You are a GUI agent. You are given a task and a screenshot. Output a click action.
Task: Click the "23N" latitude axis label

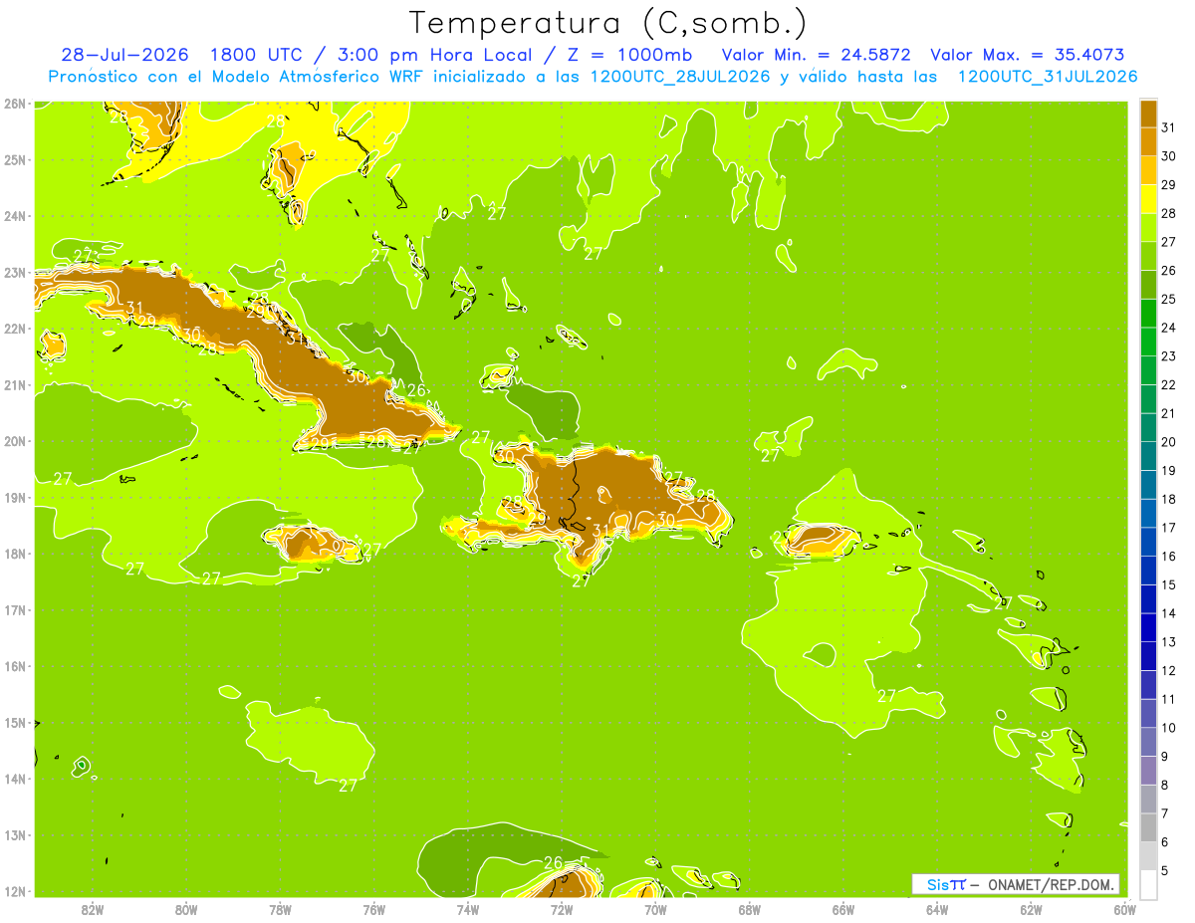tap(14, 272)
